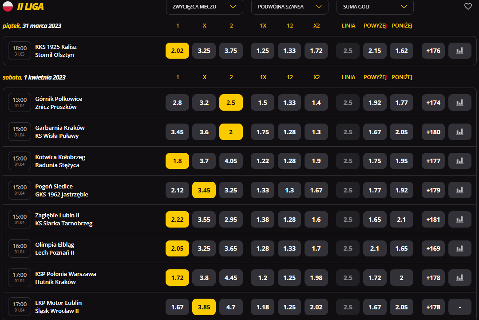479x320 pixels.
Task: Open stats icon for Kotwica Kołobrzeg match
Action: (x=460, y=161)
